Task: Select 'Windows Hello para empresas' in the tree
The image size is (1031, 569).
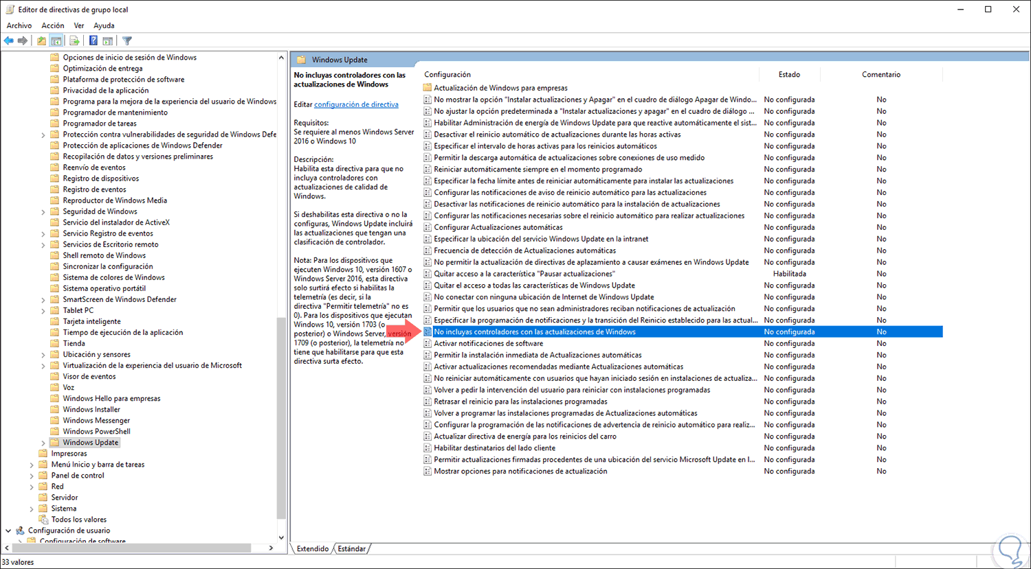Action: (111, 398)
